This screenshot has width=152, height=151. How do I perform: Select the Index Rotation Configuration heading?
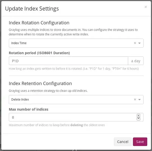click(39, 23)
